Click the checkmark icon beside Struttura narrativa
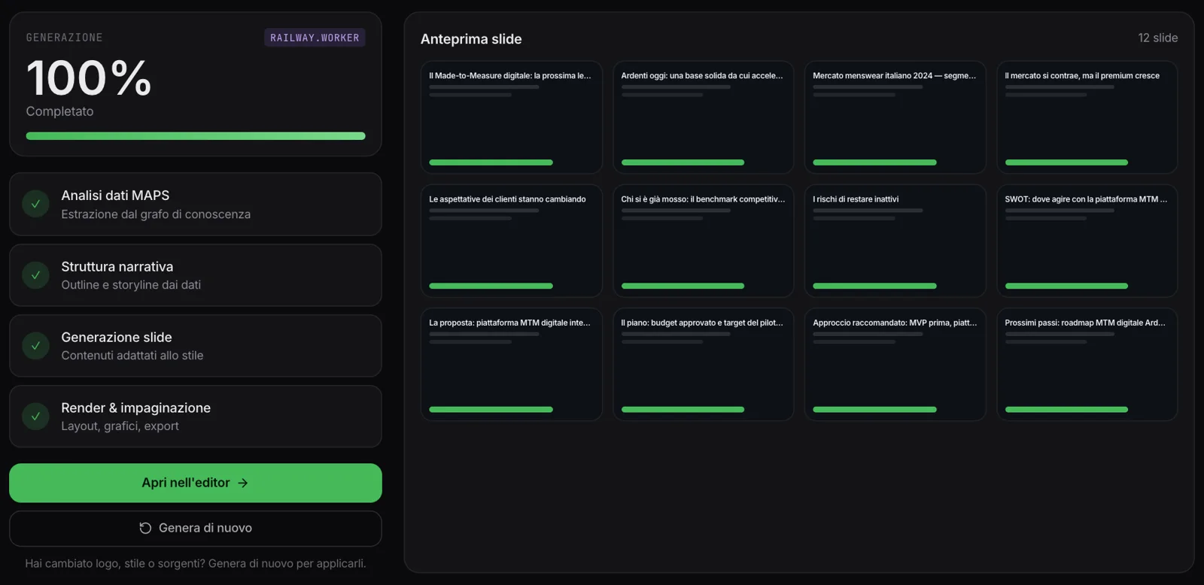 pos(35,275)
